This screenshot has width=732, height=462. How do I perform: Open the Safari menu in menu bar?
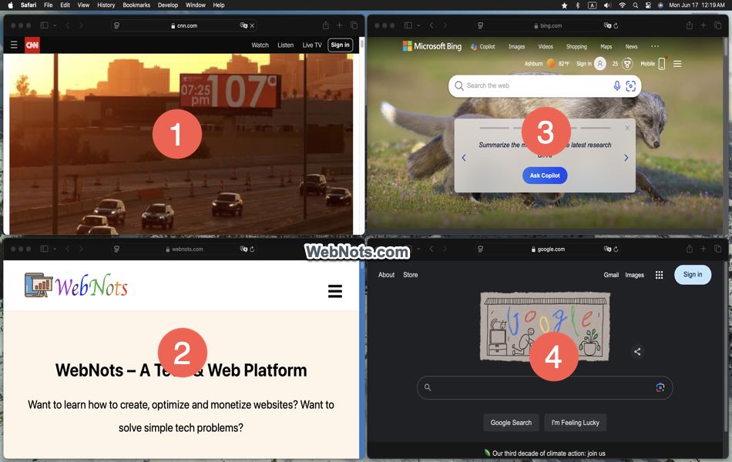click(29, 5)
